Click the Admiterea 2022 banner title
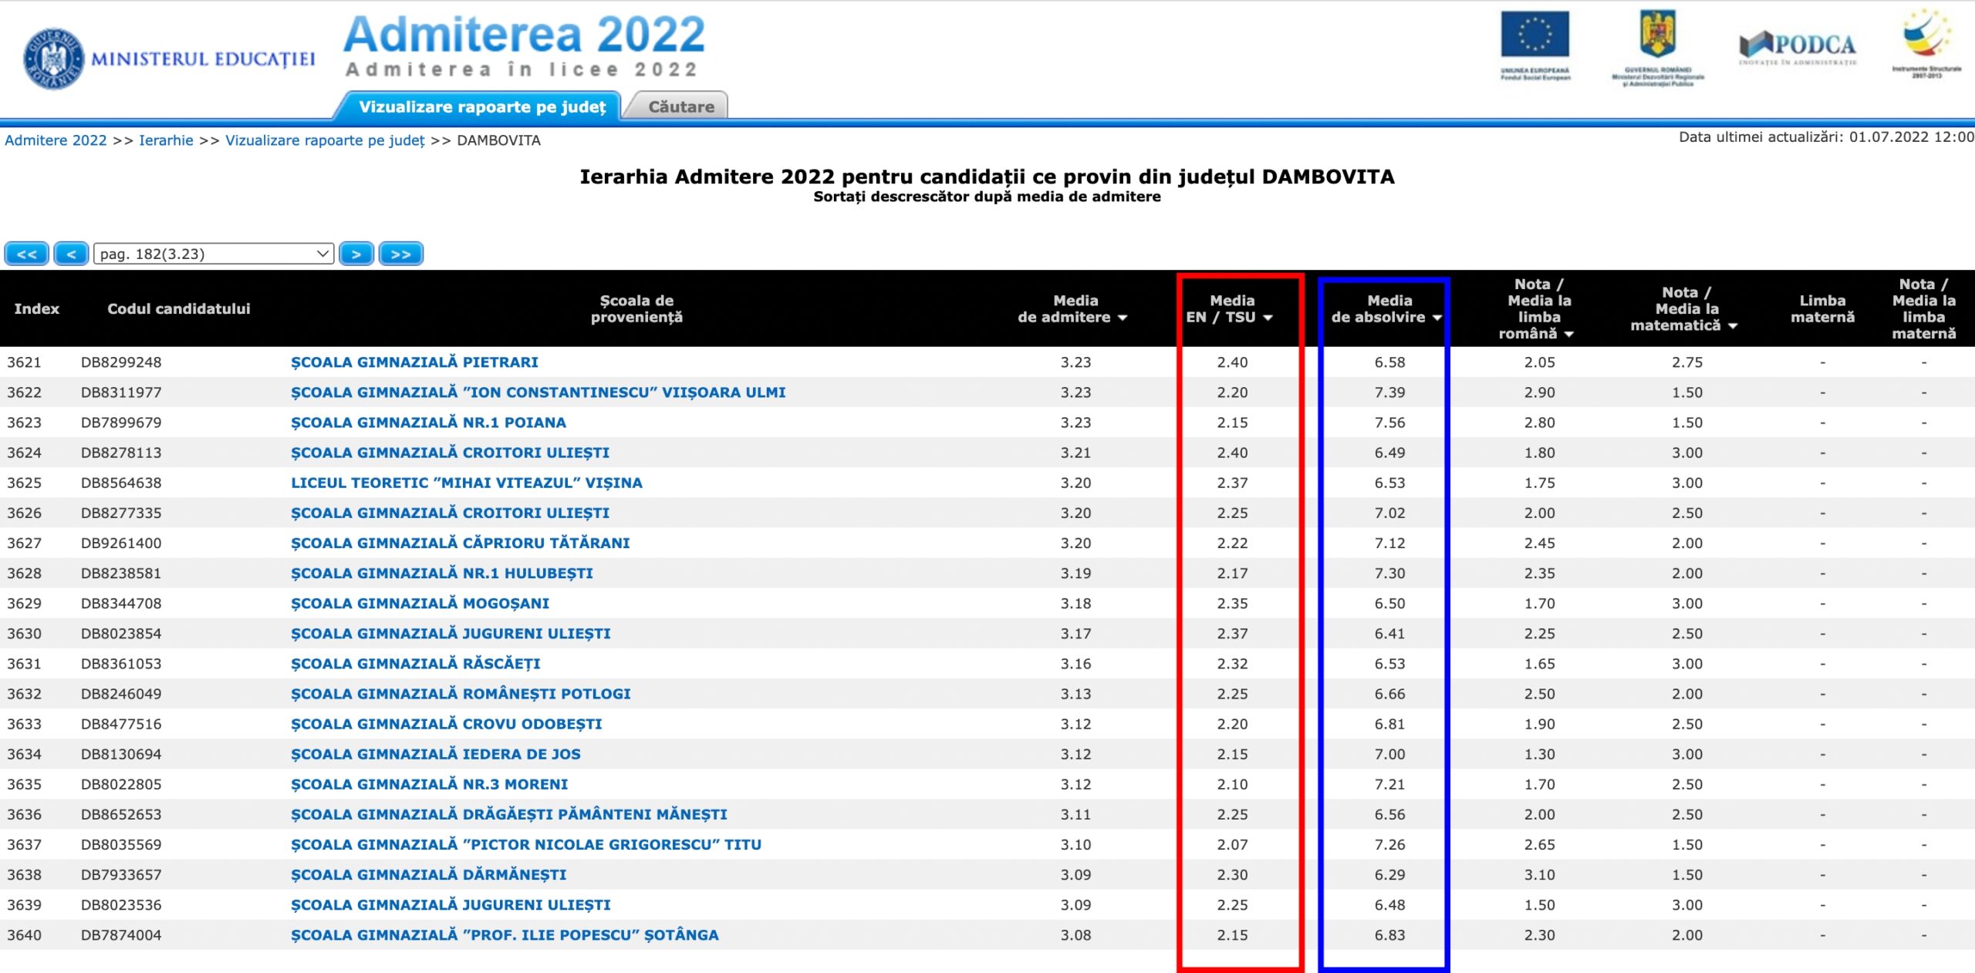The height and width of the screenshot is (973, 1975). [x=524, y=34]
